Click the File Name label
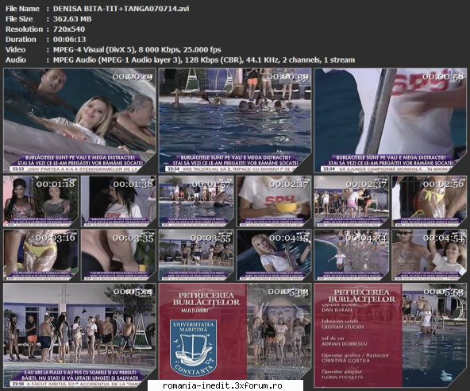This screenshot has height=391, width=470. tap(22, 9)
